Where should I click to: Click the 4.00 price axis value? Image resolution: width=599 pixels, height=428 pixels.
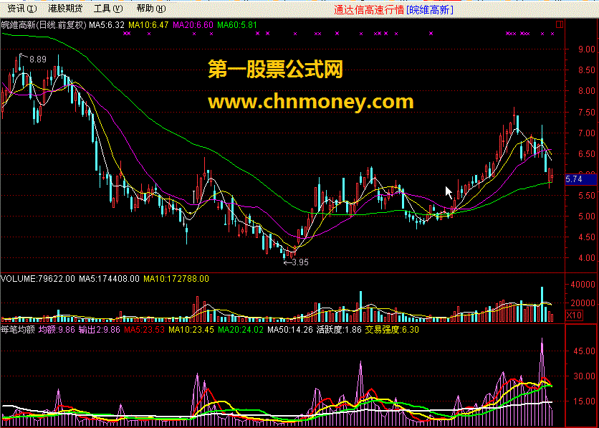point(587,258)
